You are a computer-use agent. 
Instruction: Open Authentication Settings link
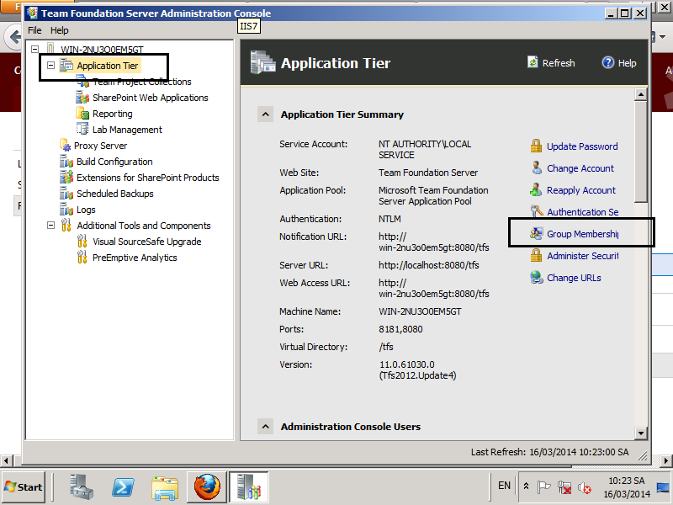tap(582, 212)
